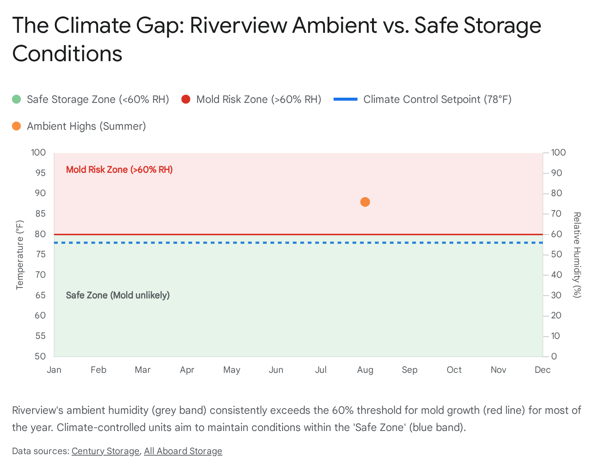Image resolution: width=597 pixels, height=469 pixels.
Task: Click the red 60% humidity threshold line
Action: (261, 234)
